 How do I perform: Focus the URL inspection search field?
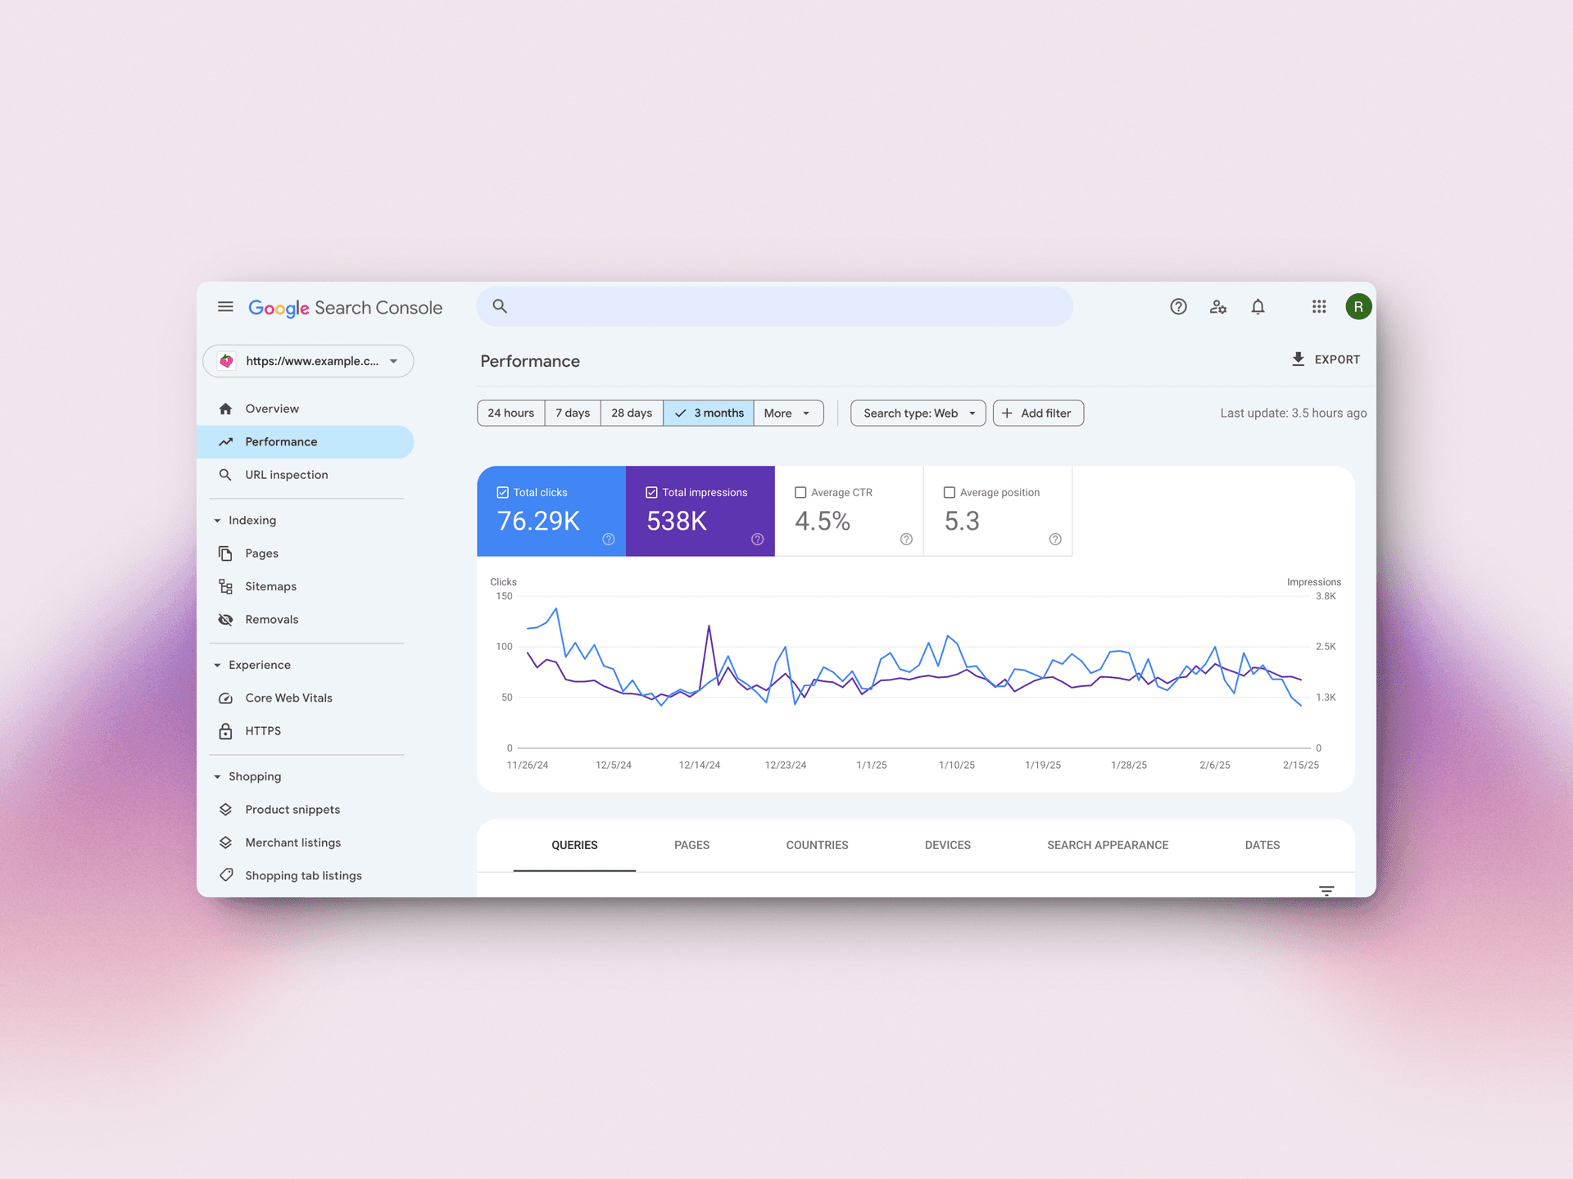click(x=775, y=306)
